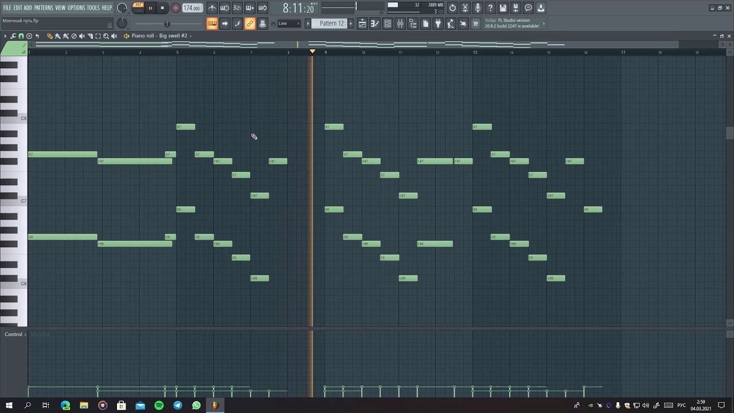Click the icon left of the shopping cart
Viewport: 734px width, 413px height.
point(463,24)
